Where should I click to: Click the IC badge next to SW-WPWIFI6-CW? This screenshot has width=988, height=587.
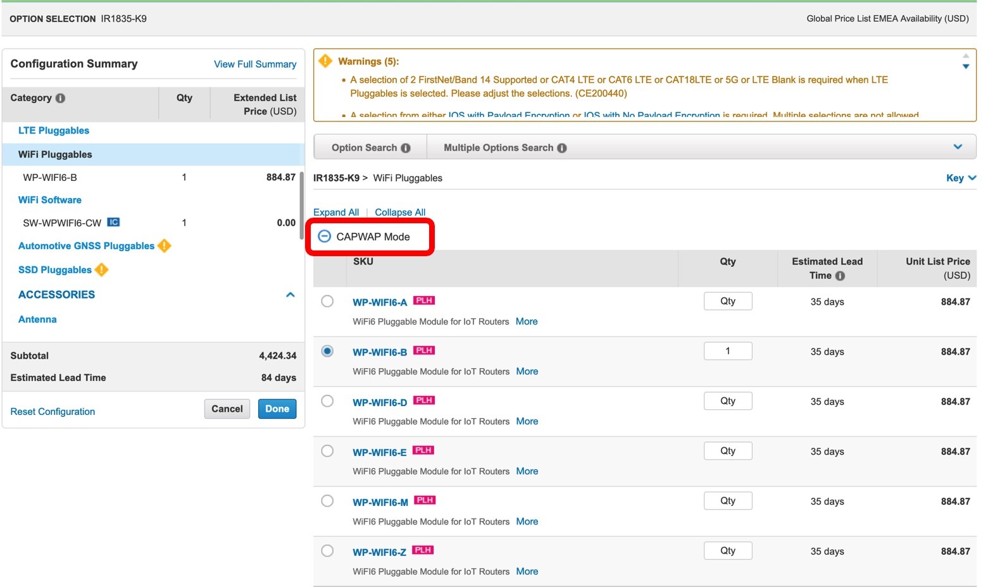pos(113,222)
